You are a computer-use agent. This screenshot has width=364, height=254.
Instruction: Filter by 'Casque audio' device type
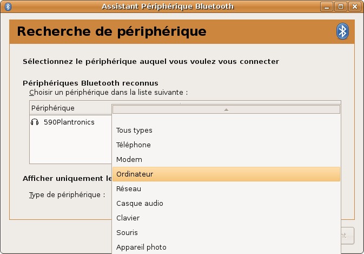(x=140, y=204)
